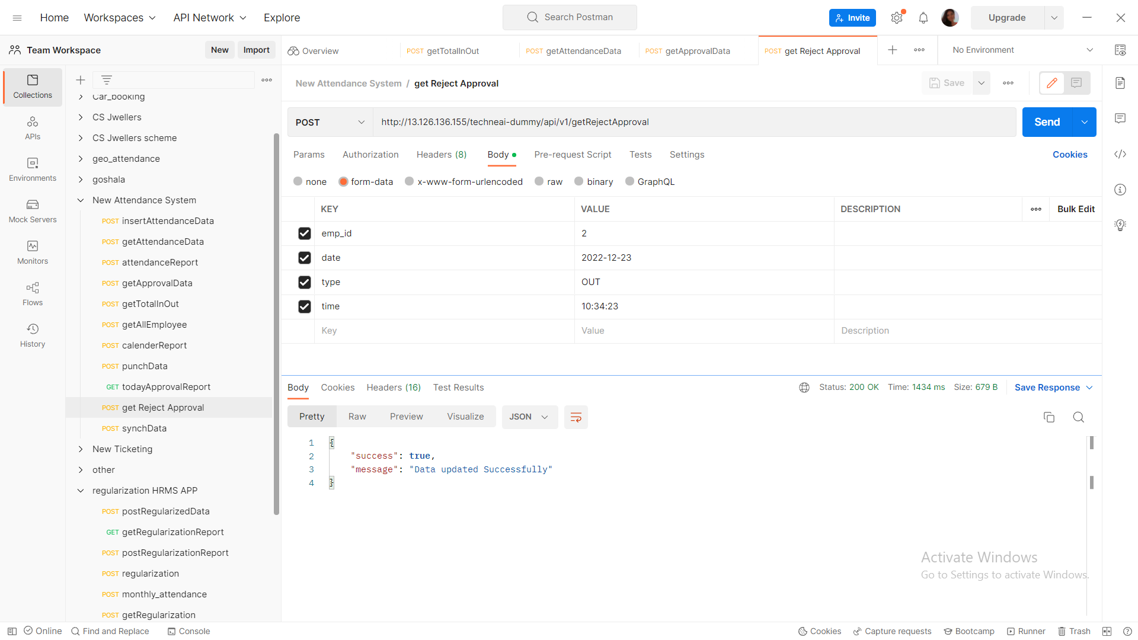Open the Collections sidebar panel
Viewport: 1138px width, 640px height.
pos(33,87)
